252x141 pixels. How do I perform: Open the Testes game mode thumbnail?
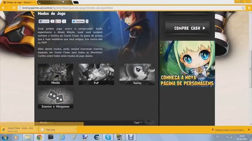coord(137,74)
